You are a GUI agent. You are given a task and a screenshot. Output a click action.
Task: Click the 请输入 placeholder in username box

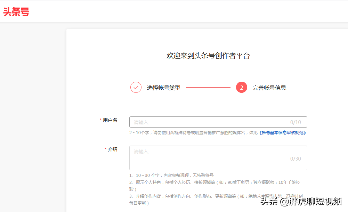tap(140, 122)
